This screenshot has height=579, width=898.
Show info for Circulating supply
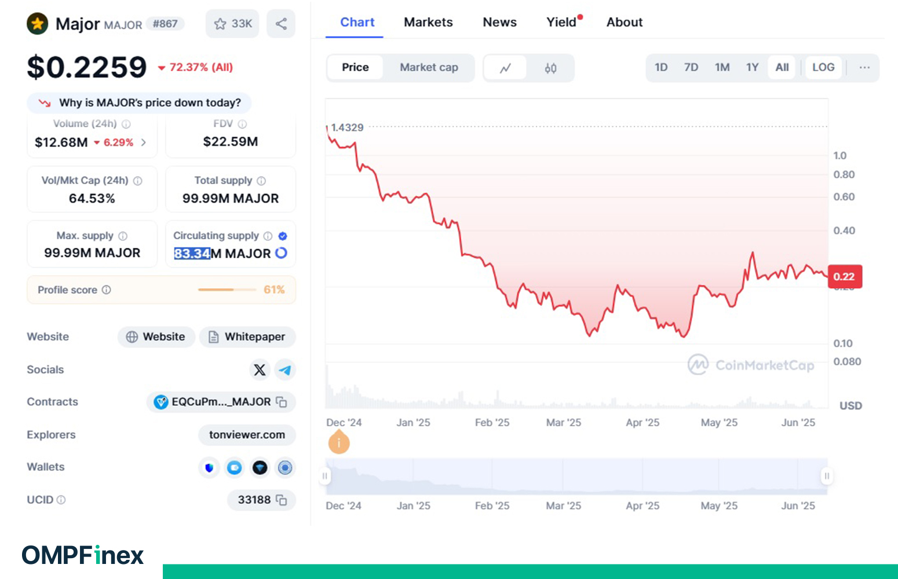(268, 236)
